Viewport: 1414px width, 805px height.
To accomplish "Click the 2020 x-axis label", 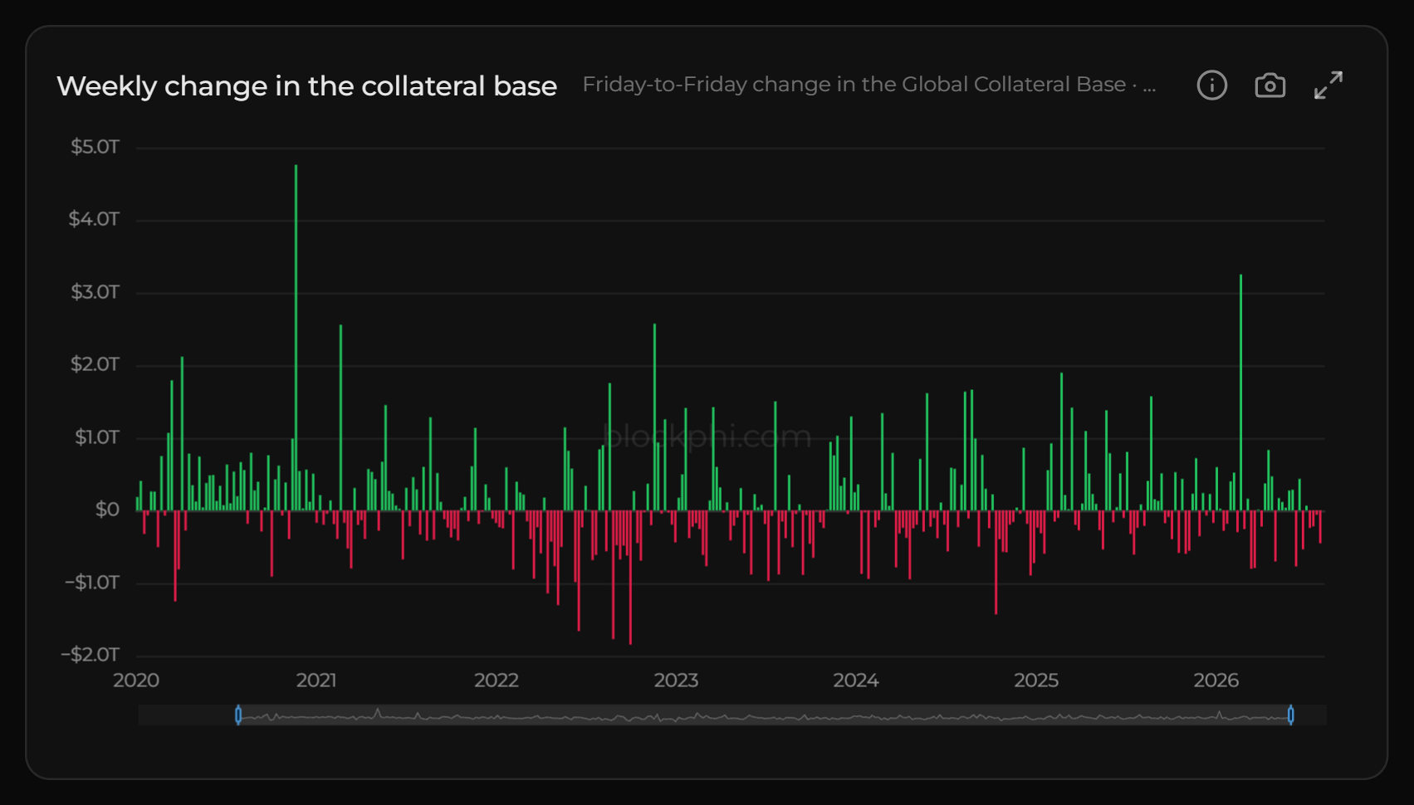I will (x=136, y=681).
